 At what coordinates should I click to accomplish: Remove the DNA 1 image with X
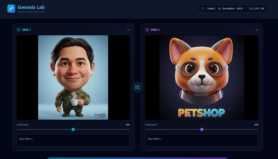tap(128, 30)
